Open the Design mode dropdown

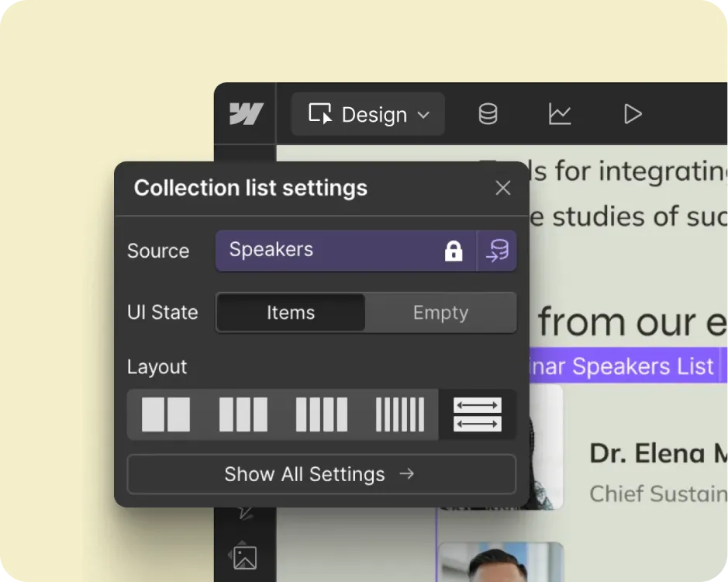pos(368,114)
